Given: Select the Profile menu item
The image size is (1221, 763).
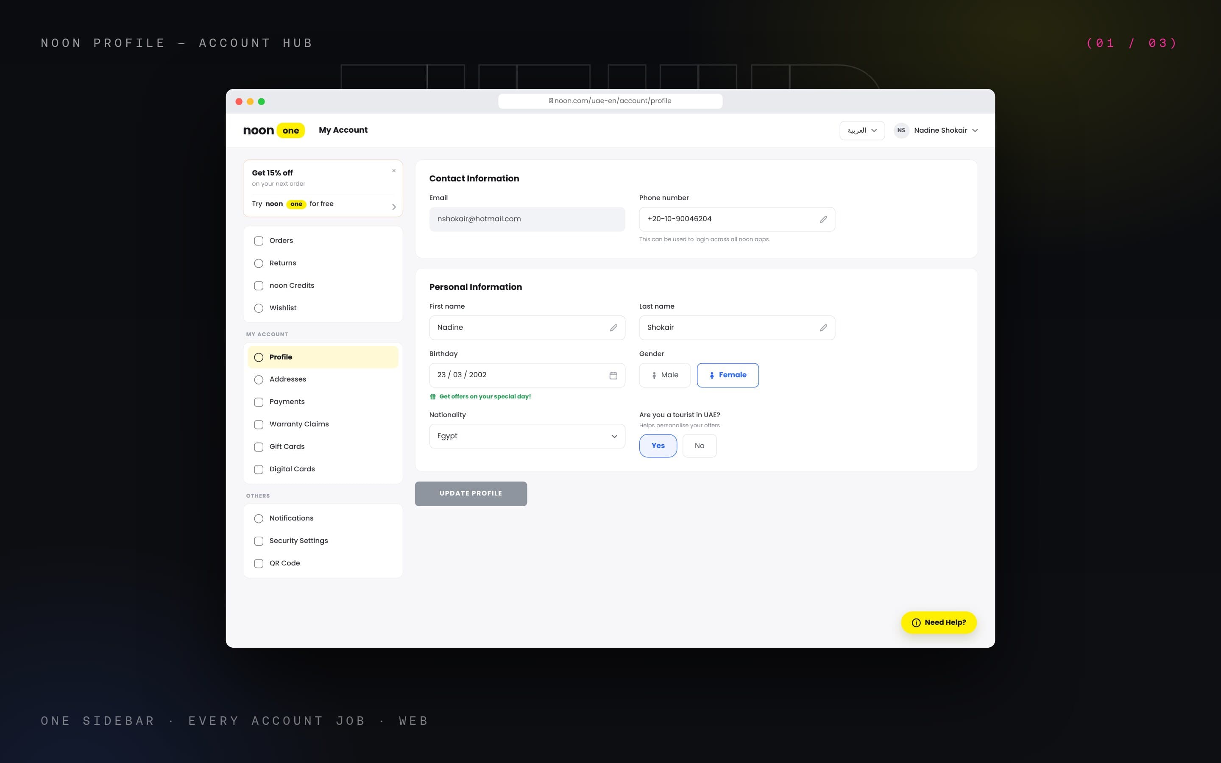Looking at the screenshot, I should click(x=323, y=357).
